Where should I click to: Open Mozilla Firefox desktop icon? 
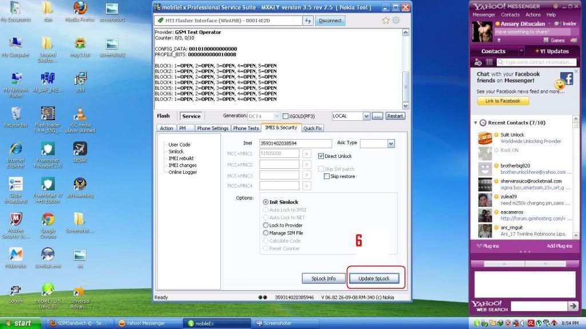pyautogui.click(x=80, y=11)
